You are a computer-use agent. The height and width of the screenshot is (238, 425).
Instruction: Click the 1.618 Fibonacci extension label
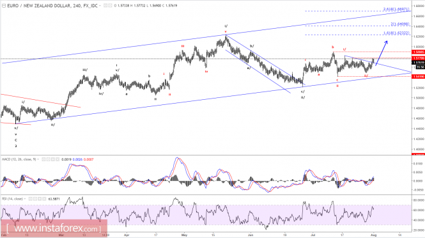coord(396,33)
